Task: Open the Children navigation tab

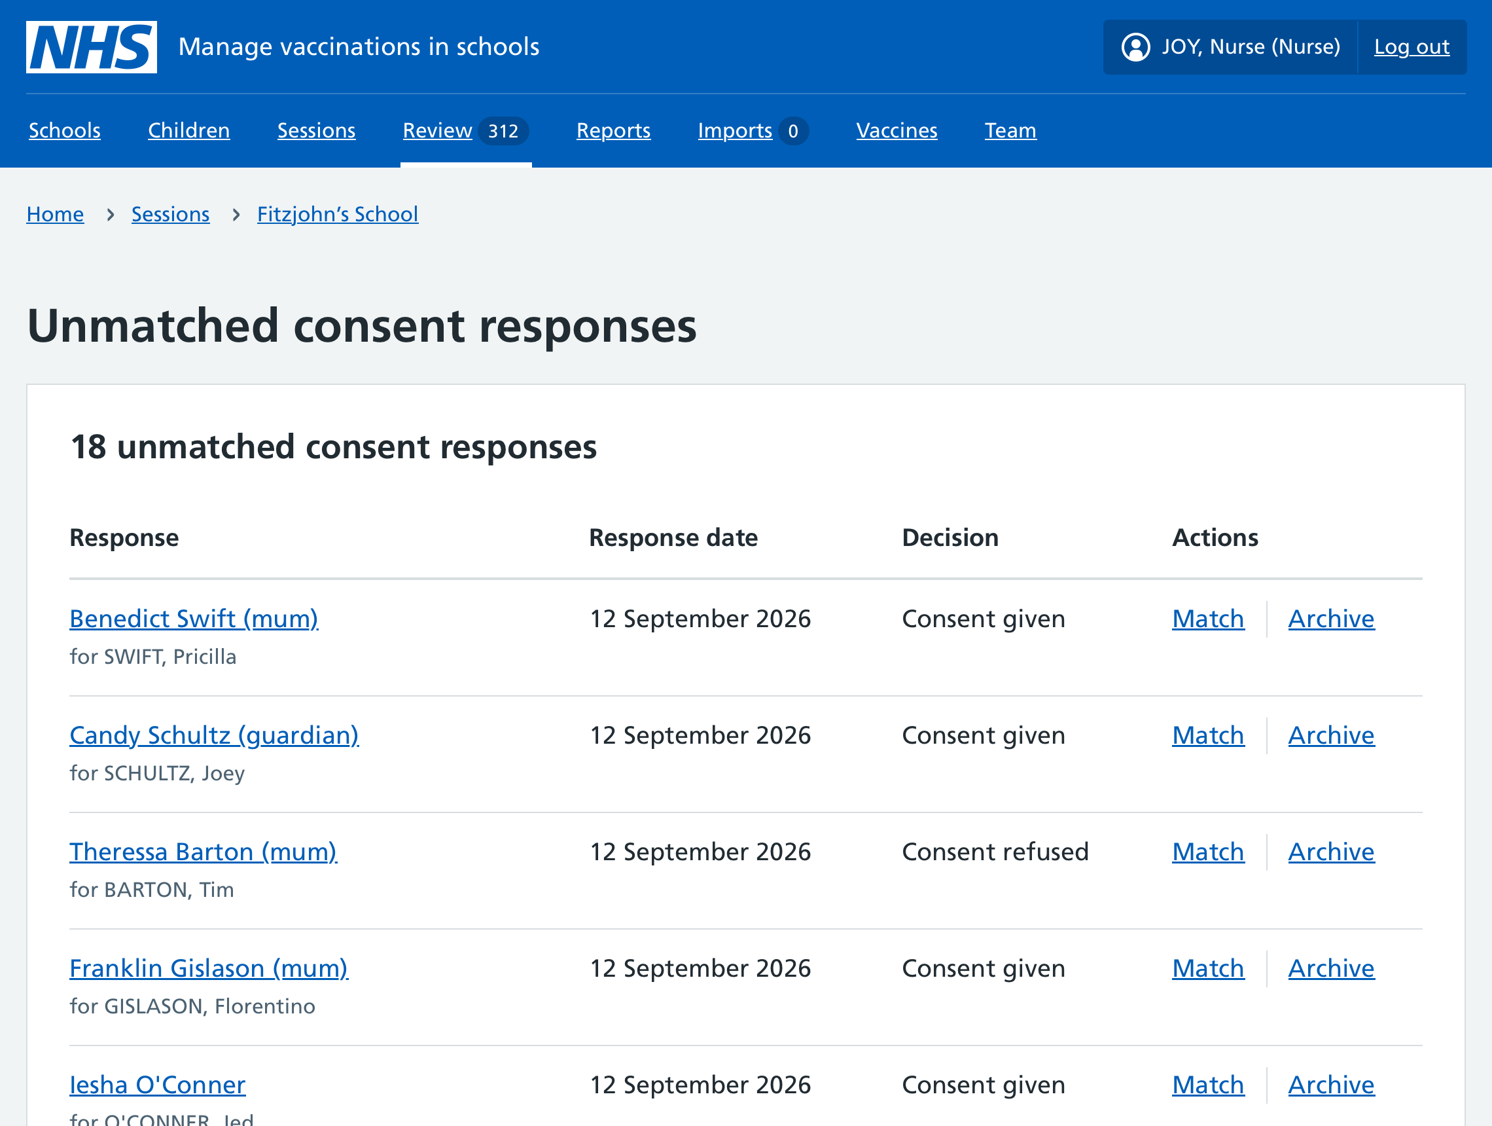Action: click(189, 130)
